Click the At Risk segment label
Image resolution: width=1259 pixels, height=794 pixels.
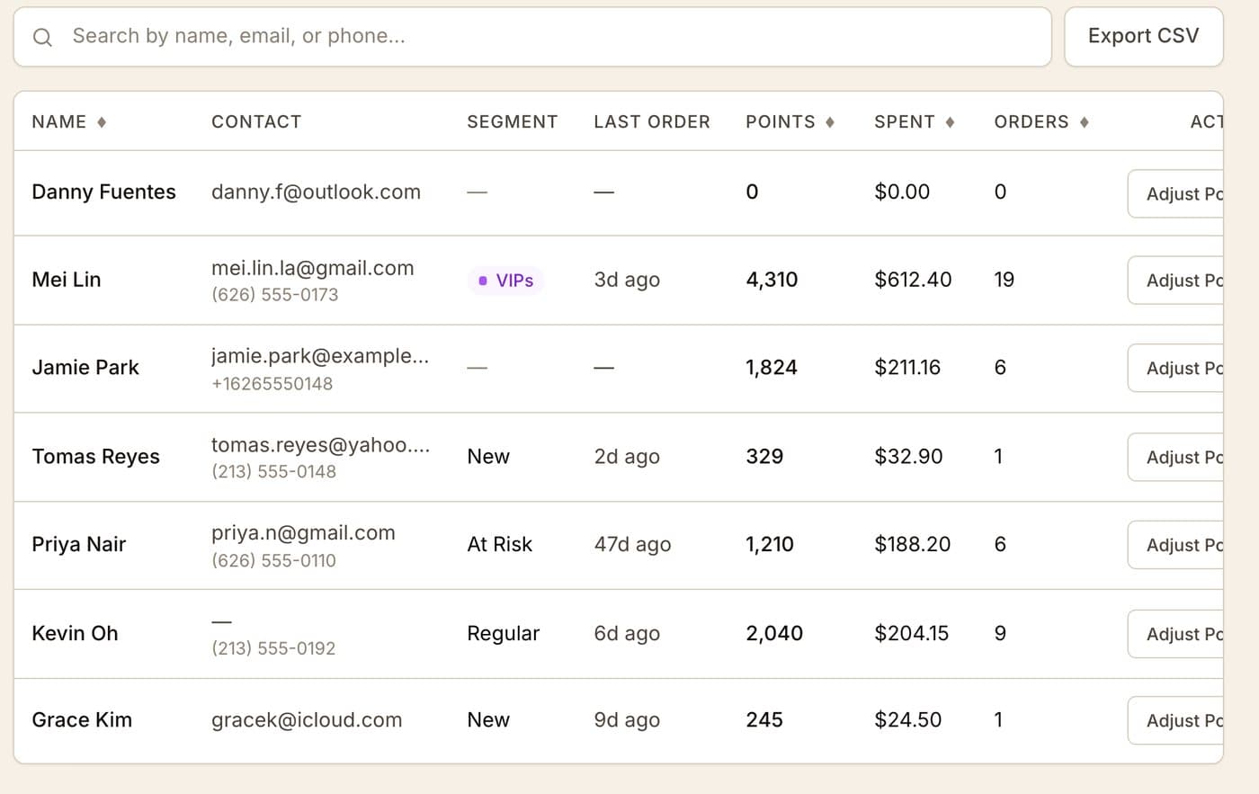pos(500,544)
